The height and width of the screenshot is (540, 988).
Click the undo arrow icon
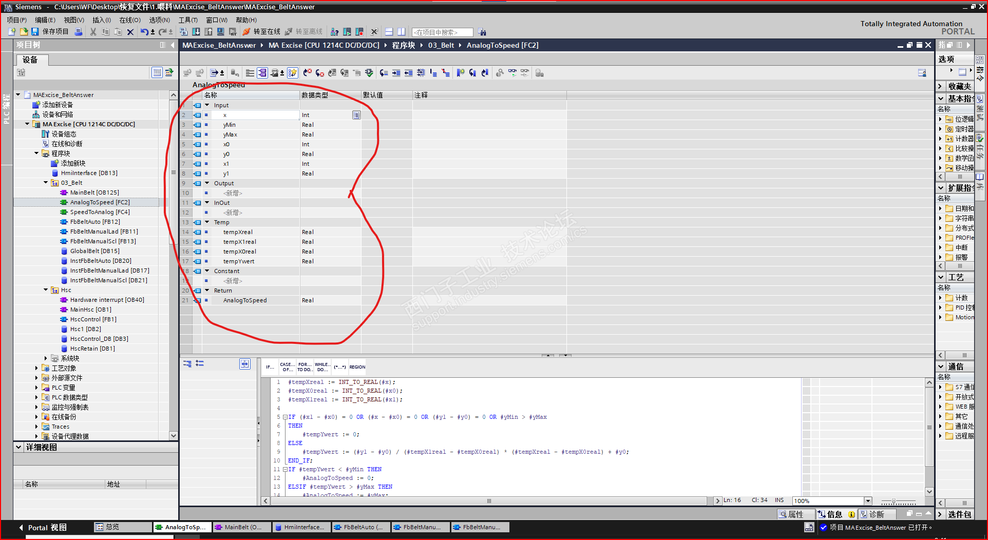(x=144, y=32)
